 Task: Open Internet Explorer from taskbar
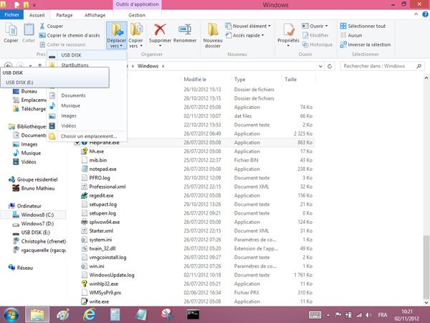90,315
